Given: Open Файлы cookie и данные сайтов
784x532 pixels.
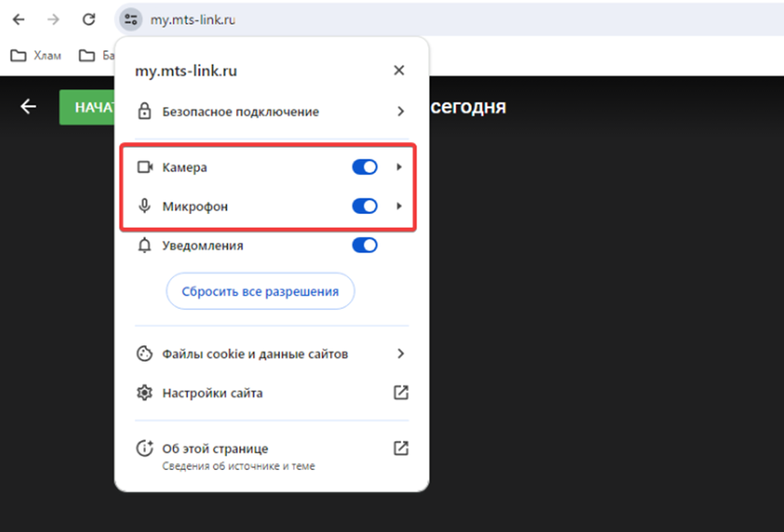Looking at the screenshot, I should point(255,353).
